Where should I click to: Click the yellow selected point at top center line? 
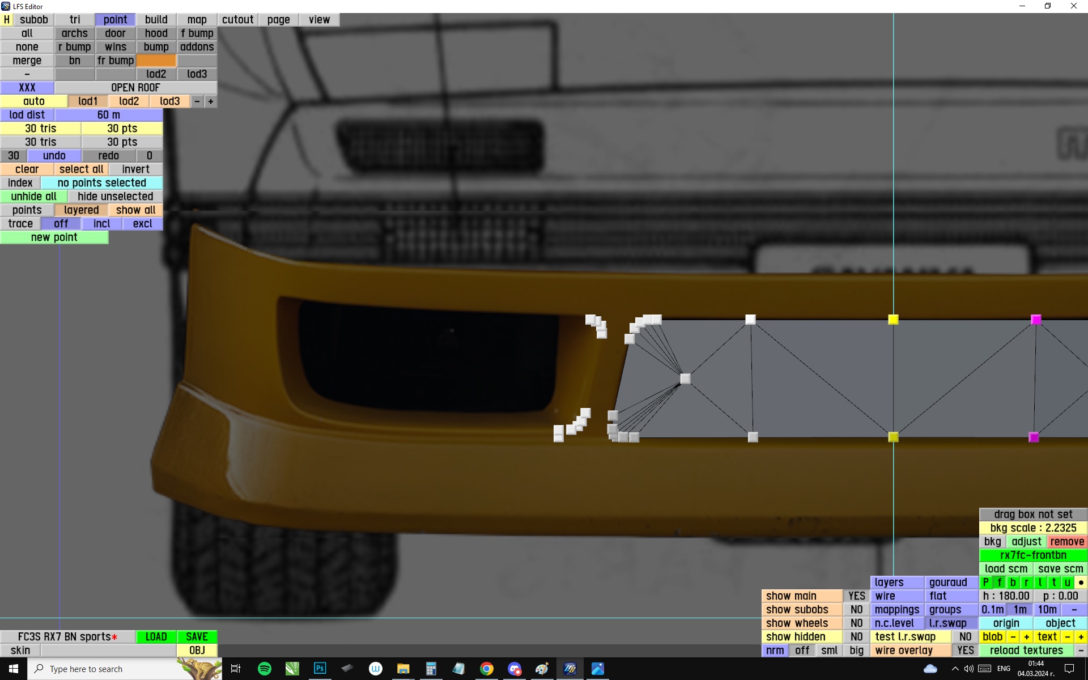tap(893, 320)
